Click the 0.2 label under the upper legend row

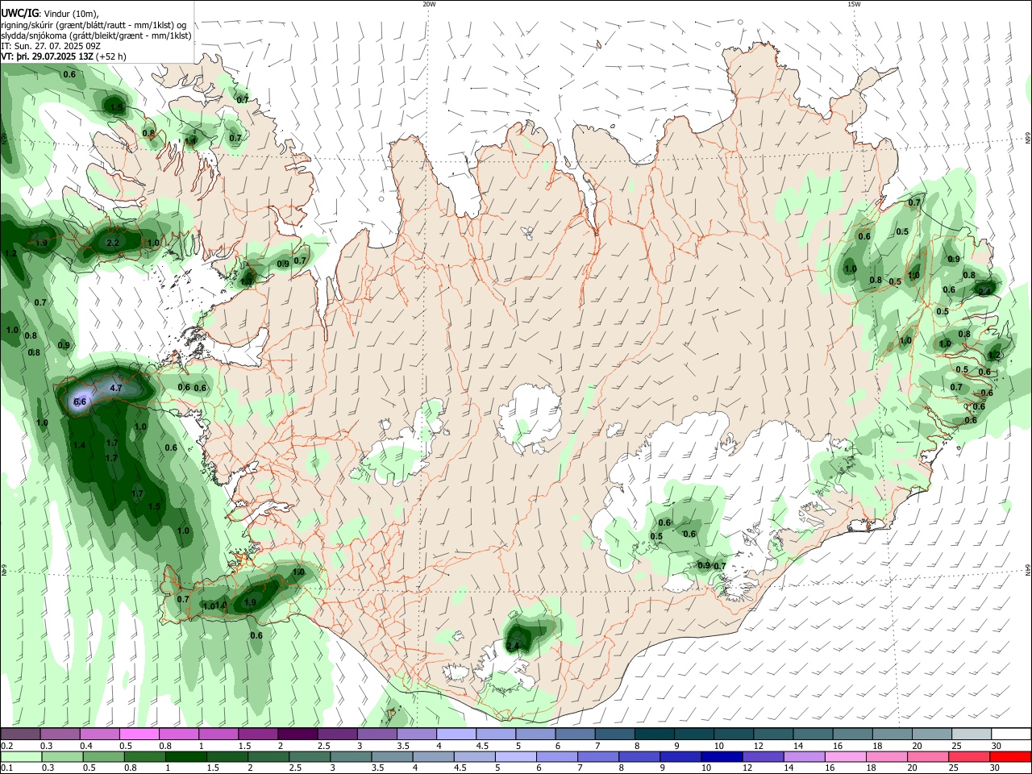6,746
